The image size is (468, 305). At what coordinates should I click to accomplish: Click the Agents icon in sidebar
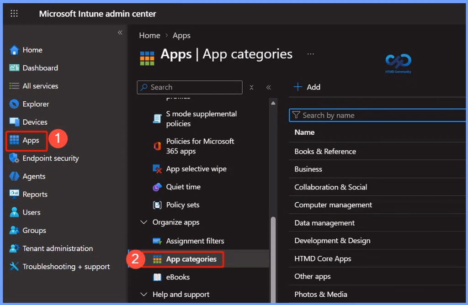pos(14,176)
